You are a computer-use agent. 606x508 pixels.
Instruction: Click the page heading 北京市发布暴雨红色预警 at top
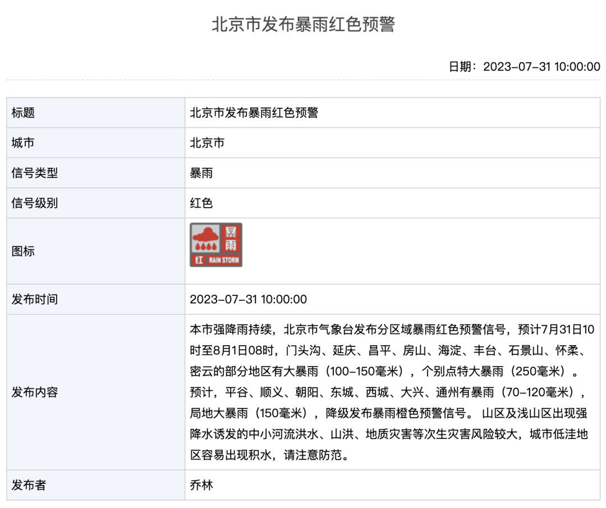(303, 25)
